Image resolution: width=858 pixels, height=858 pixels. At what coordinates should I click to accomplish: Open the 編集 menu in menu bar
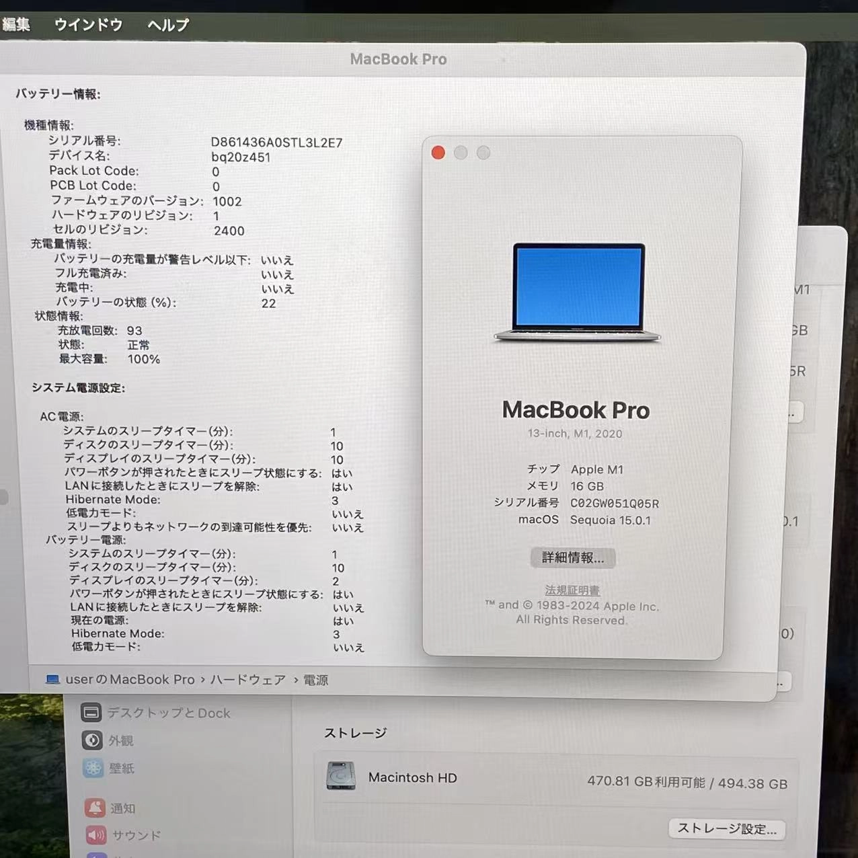(15, 25)
